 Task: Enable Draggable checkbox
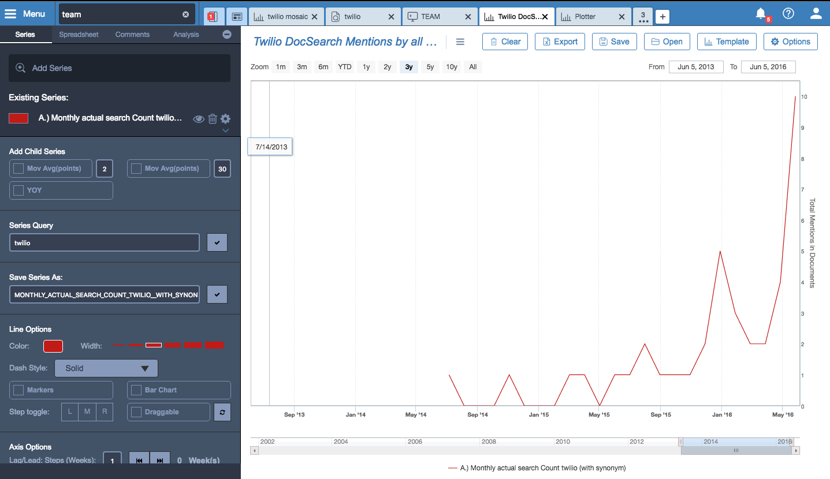tap(136, 412)
